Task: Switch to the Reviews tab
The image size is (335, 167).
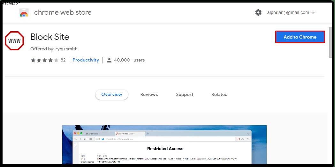Action: (x=149, y=94)
